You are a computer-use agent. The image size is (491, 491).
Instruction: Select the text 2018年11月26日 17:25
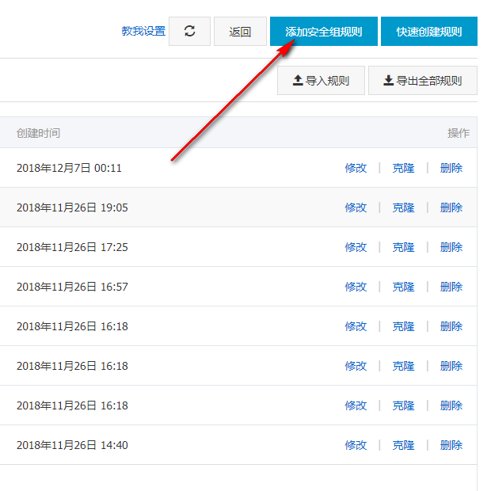pyautogui.click(x=72, y=247)
